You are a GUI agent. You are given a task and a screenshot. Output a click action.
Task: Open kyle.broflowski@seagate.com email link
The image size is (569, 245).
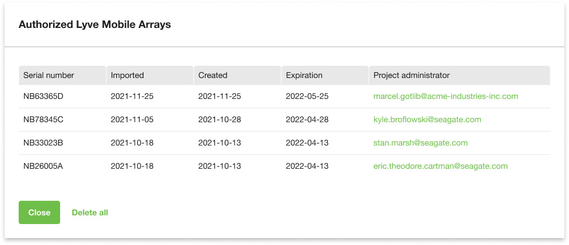tap(427, 119)
